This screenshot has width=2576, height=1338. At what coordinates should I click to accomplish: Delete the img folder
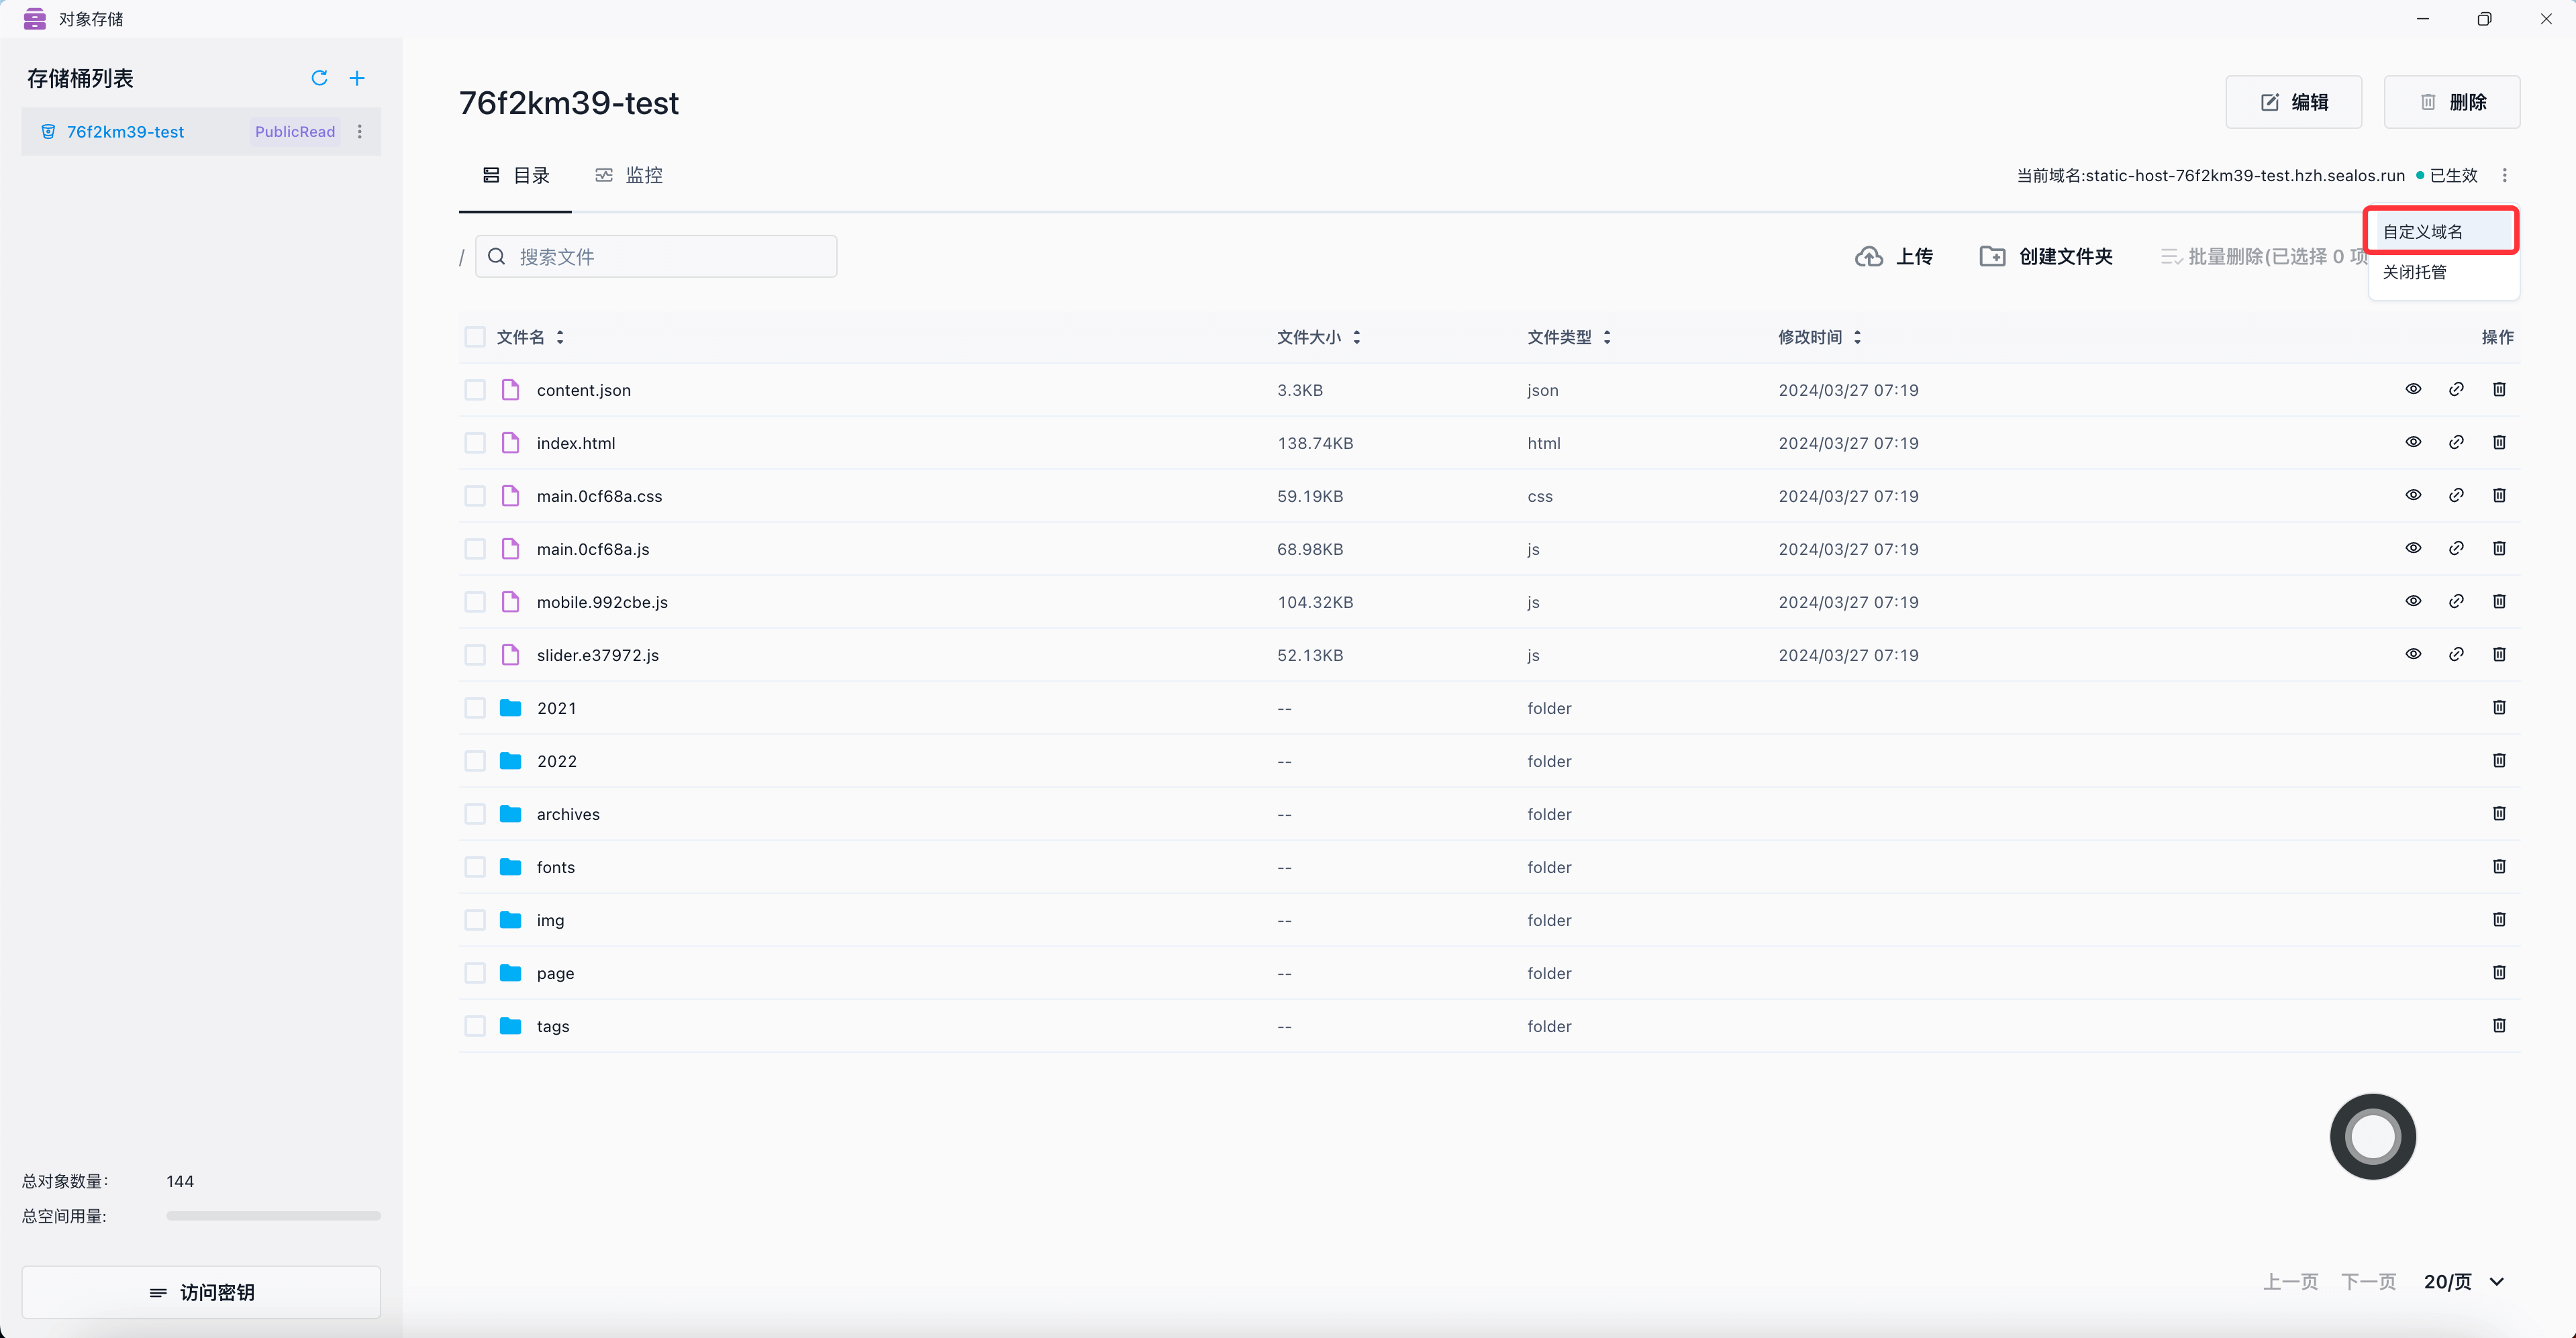point(2499,919)
